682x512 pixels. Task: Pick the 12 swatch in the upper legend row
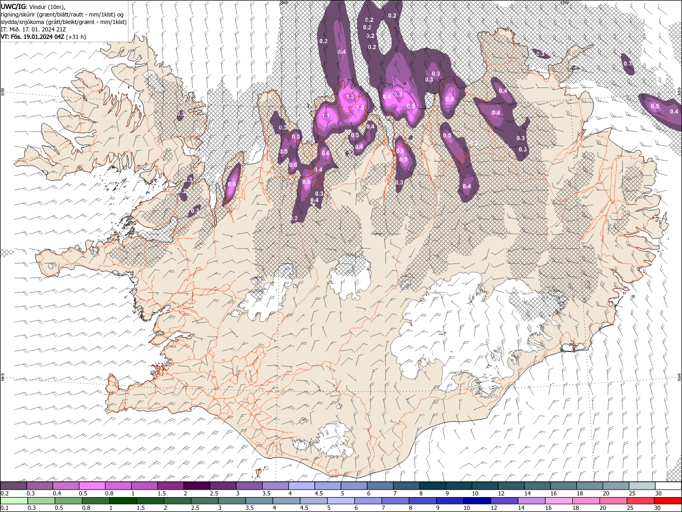pos(510,486)
